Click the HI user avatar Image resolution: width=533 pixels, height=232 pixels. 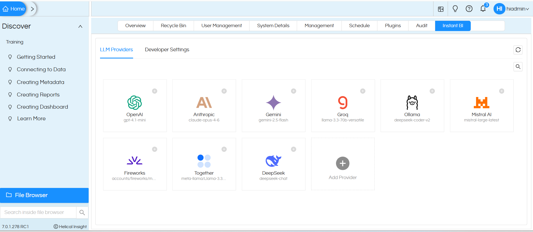499,9
